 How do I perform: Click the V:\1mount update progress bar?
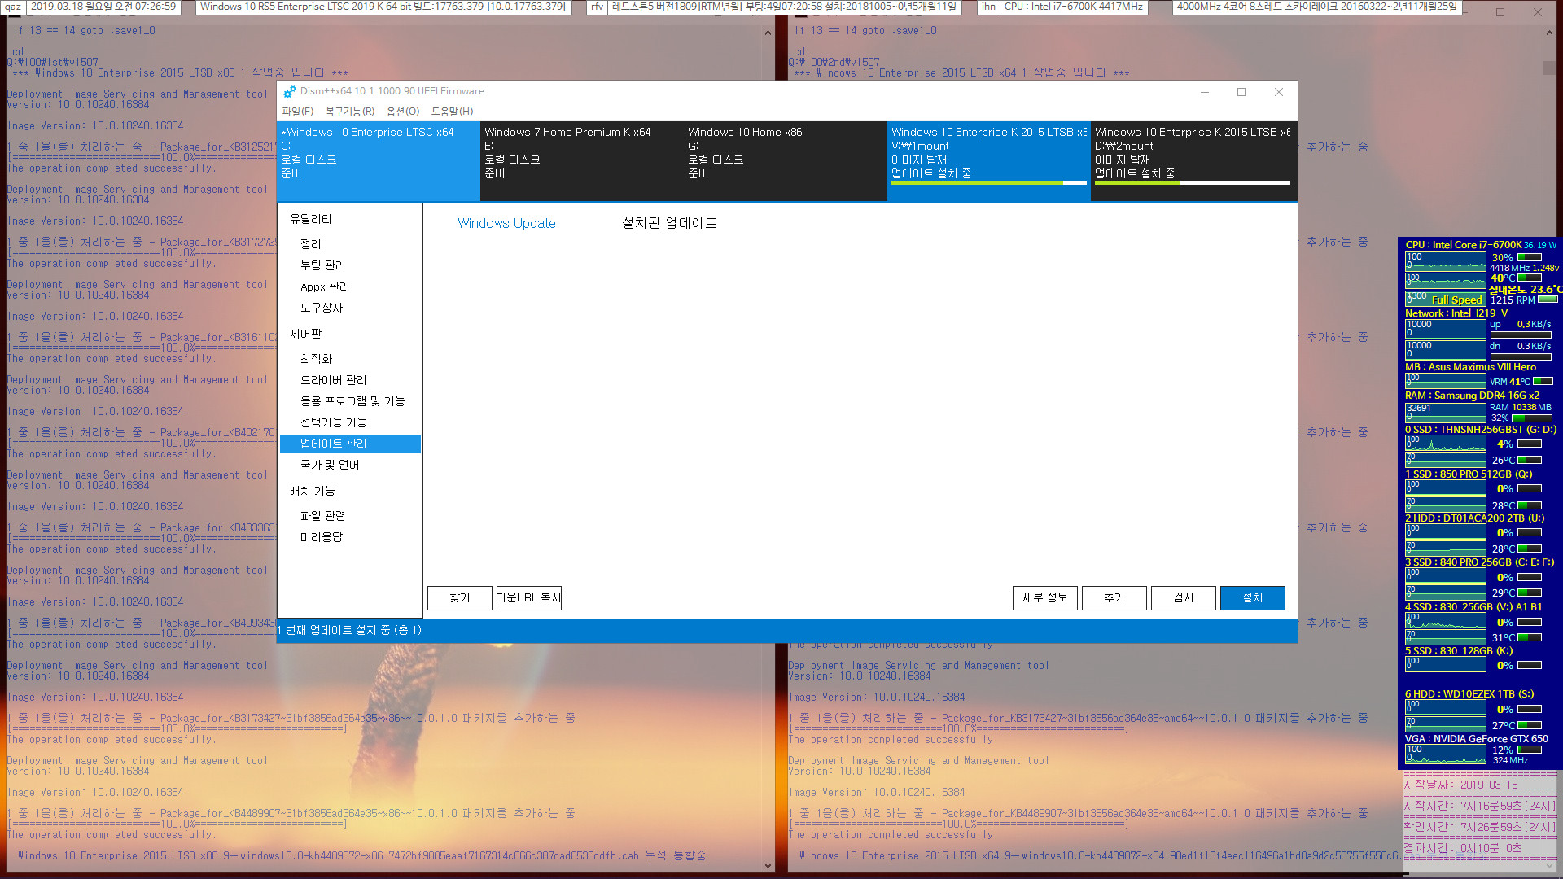point(989,183)
